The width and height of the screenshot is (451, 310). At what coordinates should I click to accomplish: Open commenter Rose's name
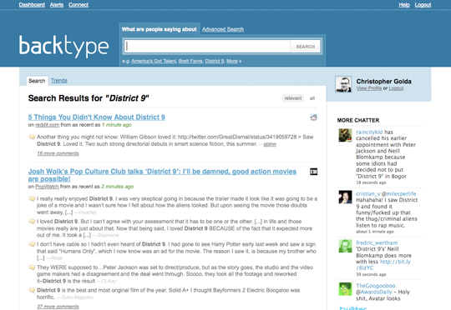(x=57, y=258)
